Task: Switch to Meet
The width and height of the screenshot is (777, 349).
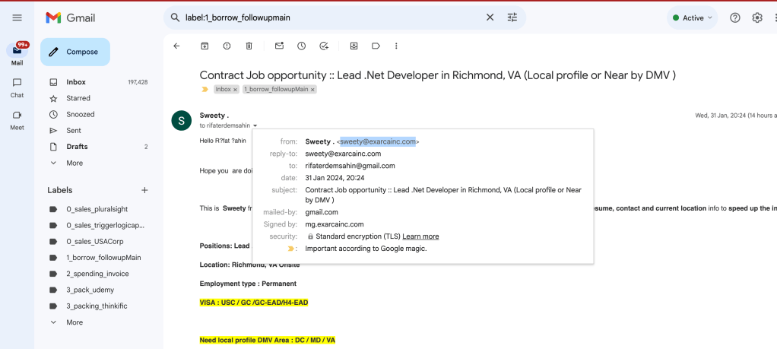Action: click(x=17, y=119)
